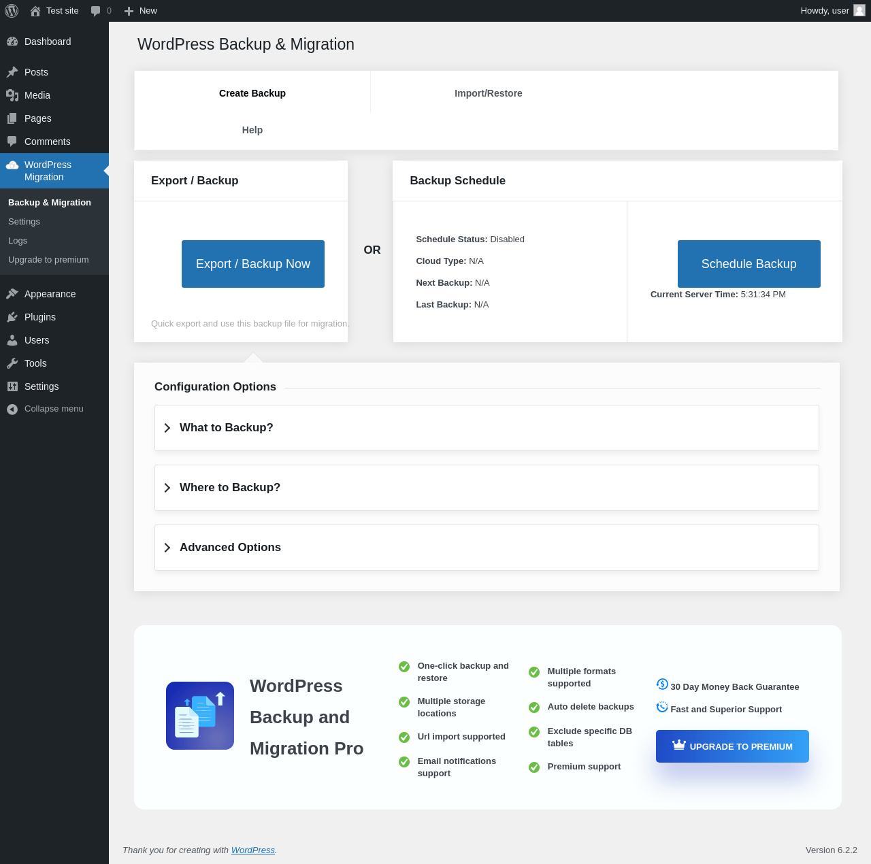Select the Tools wrench icon
The image size is (871, 864).
click(x=12, y=363)
